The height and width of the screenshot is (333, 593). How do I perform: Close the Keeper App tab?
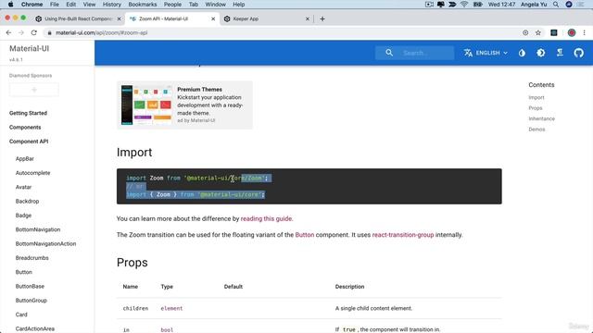(308, 18)
